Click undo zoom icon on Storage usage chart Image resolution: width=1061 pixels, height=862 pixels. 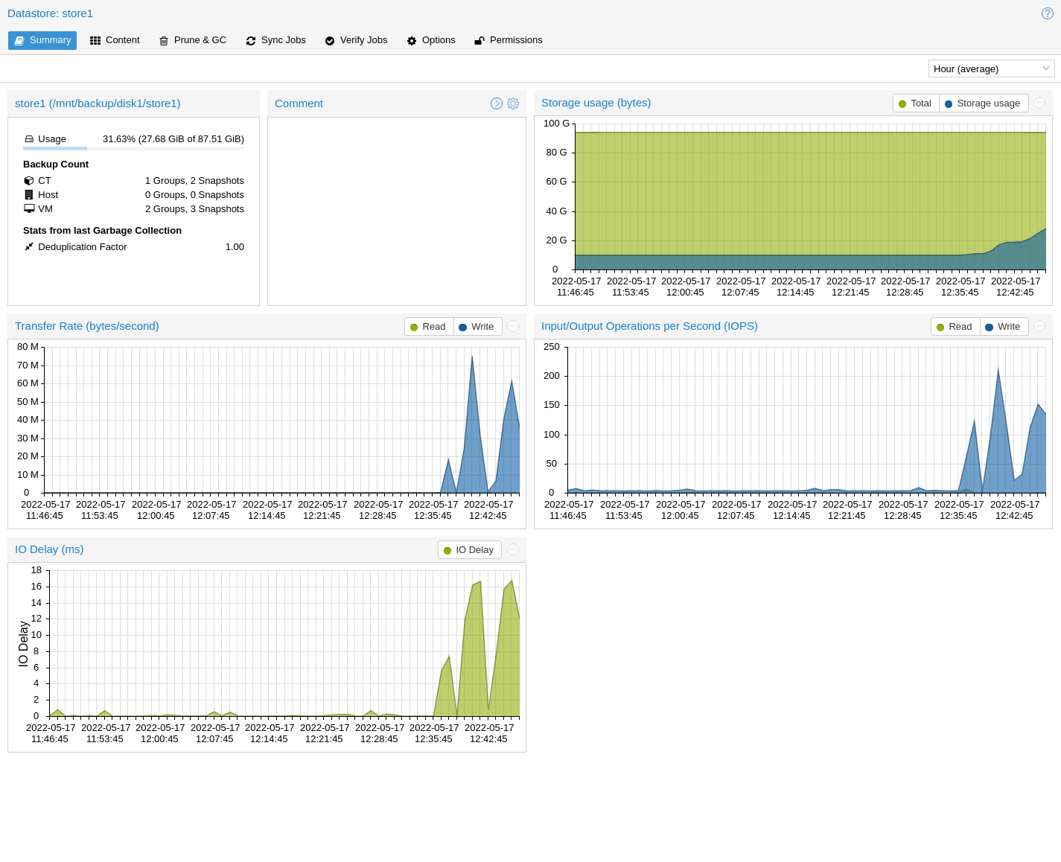click(1039, 103)
